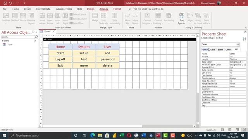Click Select Layout in the ribbon
The image size is (248, 139).
[78, 14]
